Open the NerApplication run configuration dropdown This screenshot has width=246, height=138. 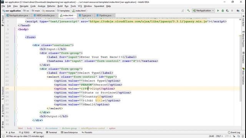point(203,11)
